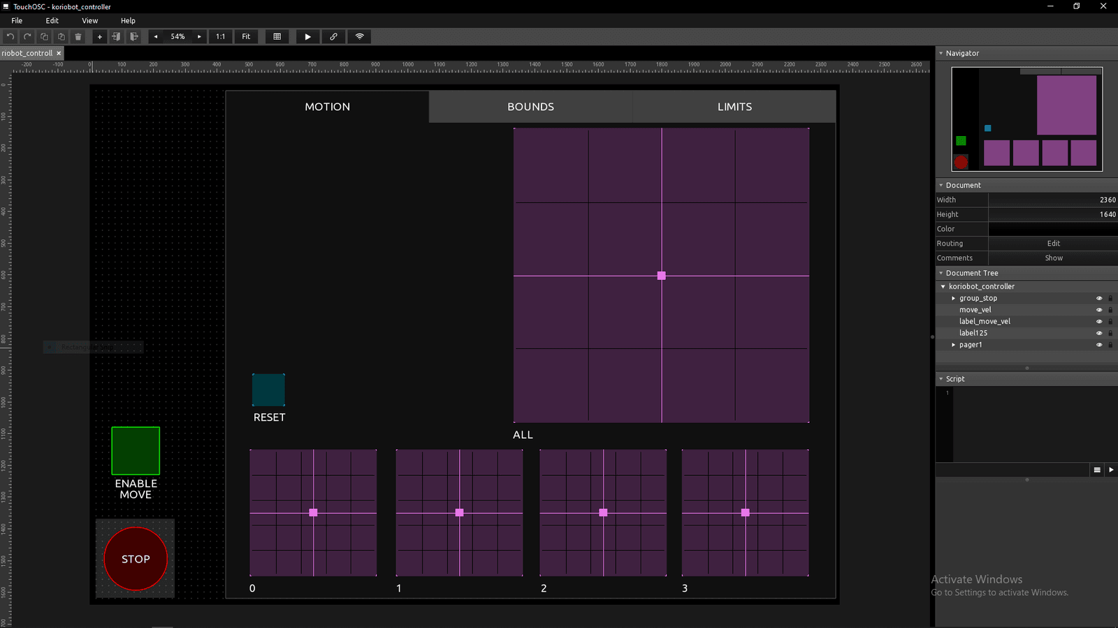1118x628 pixels.
Task: Collapse the Script panel
Action: coord(941,379)
